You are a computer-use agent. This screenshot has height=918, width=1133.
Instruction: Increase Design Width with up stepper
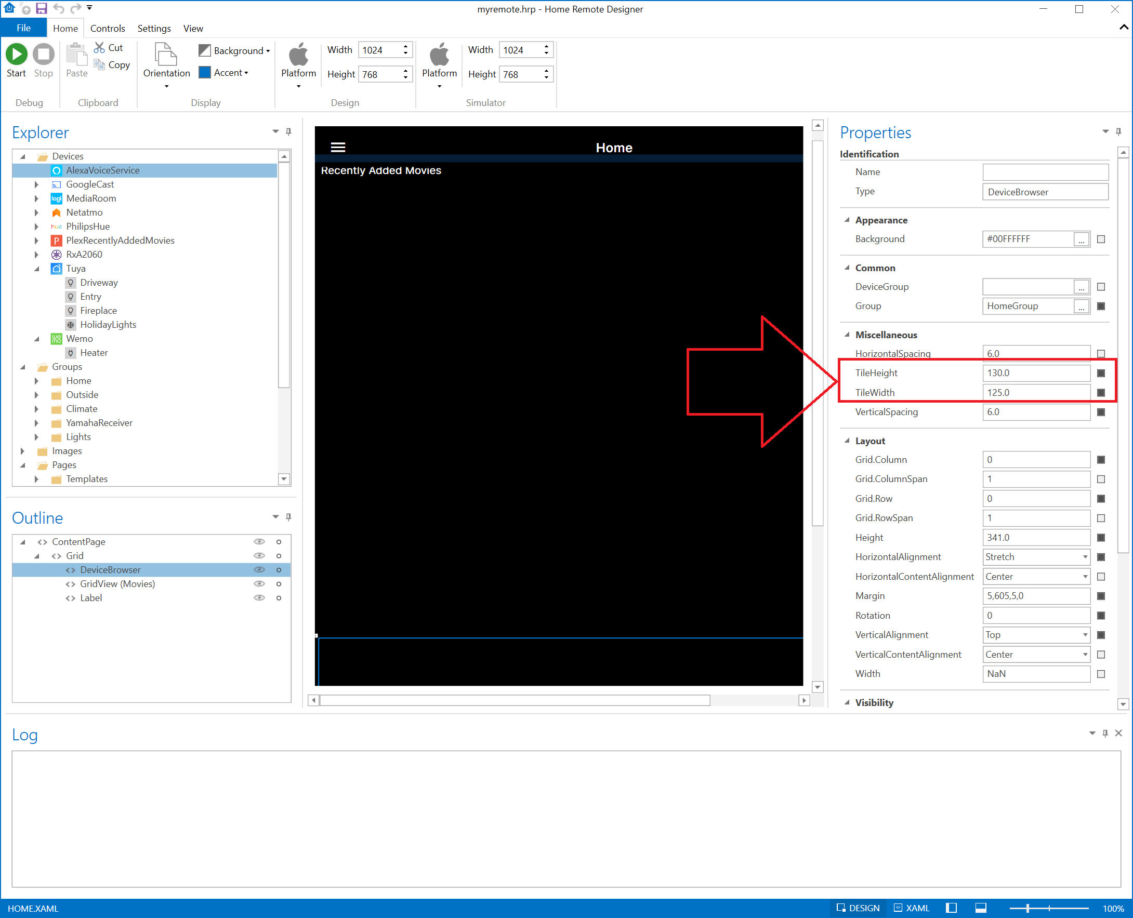(x=406, y=46)
